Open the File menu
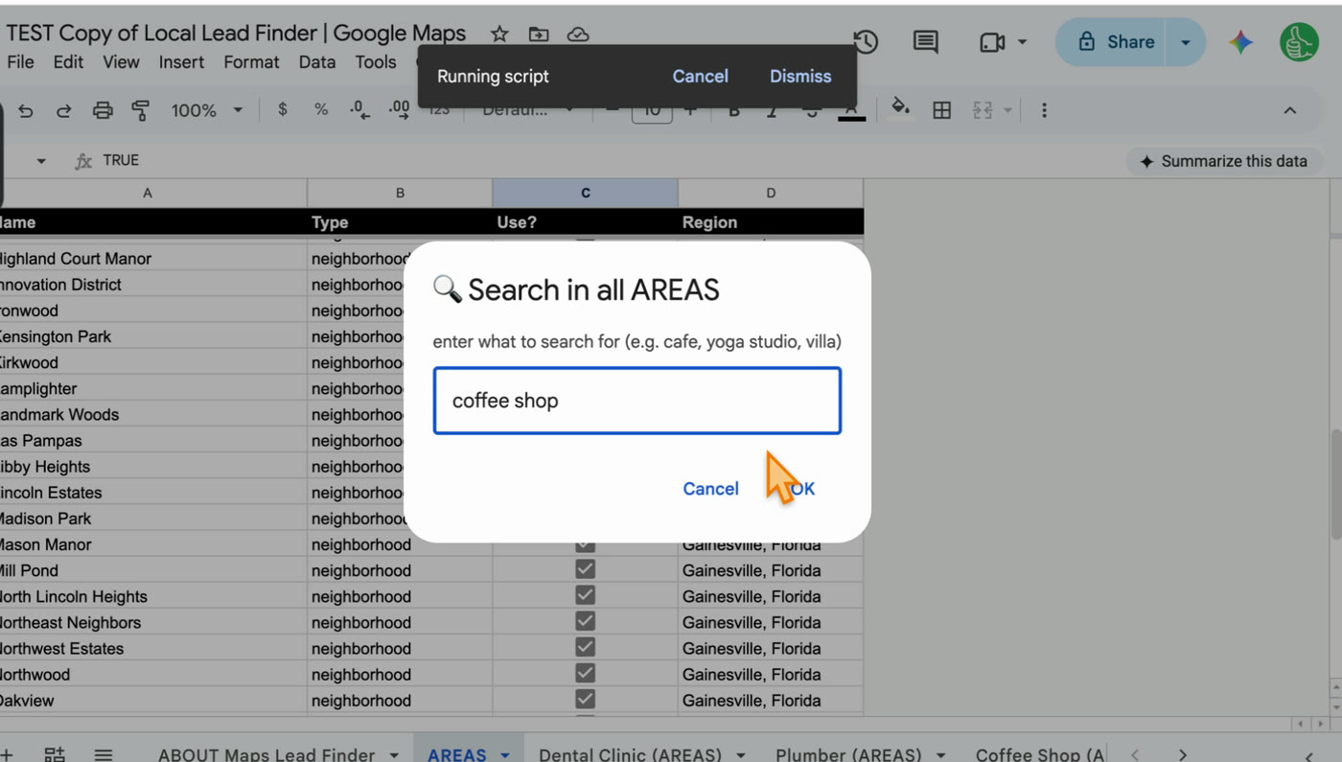 point(20,62)
